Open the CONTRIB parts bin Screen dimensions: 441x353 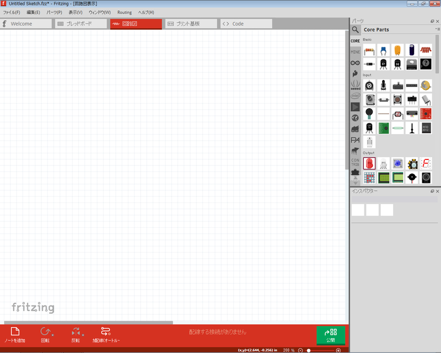(355, 162)
